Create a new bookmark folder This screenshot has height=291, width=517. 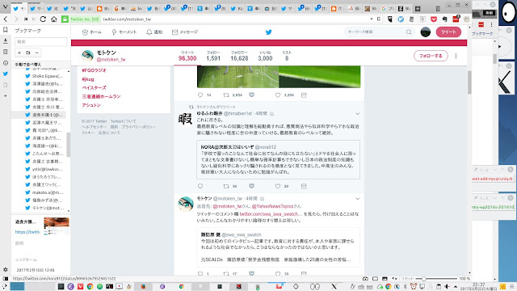coord(28,53)
